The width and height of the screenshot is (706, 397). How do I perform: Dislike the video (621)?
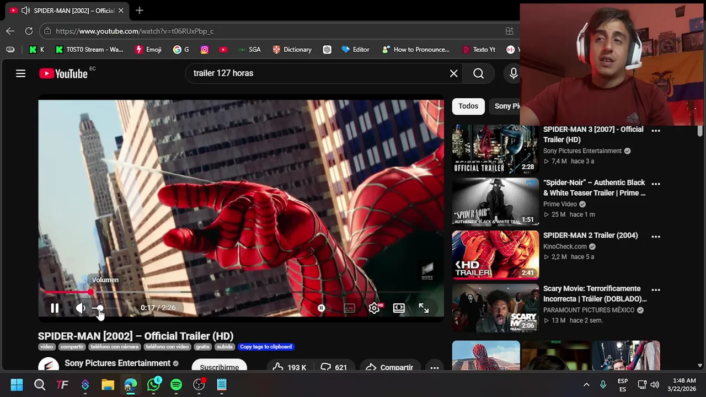pyautogui.click(x=334, y=366)
